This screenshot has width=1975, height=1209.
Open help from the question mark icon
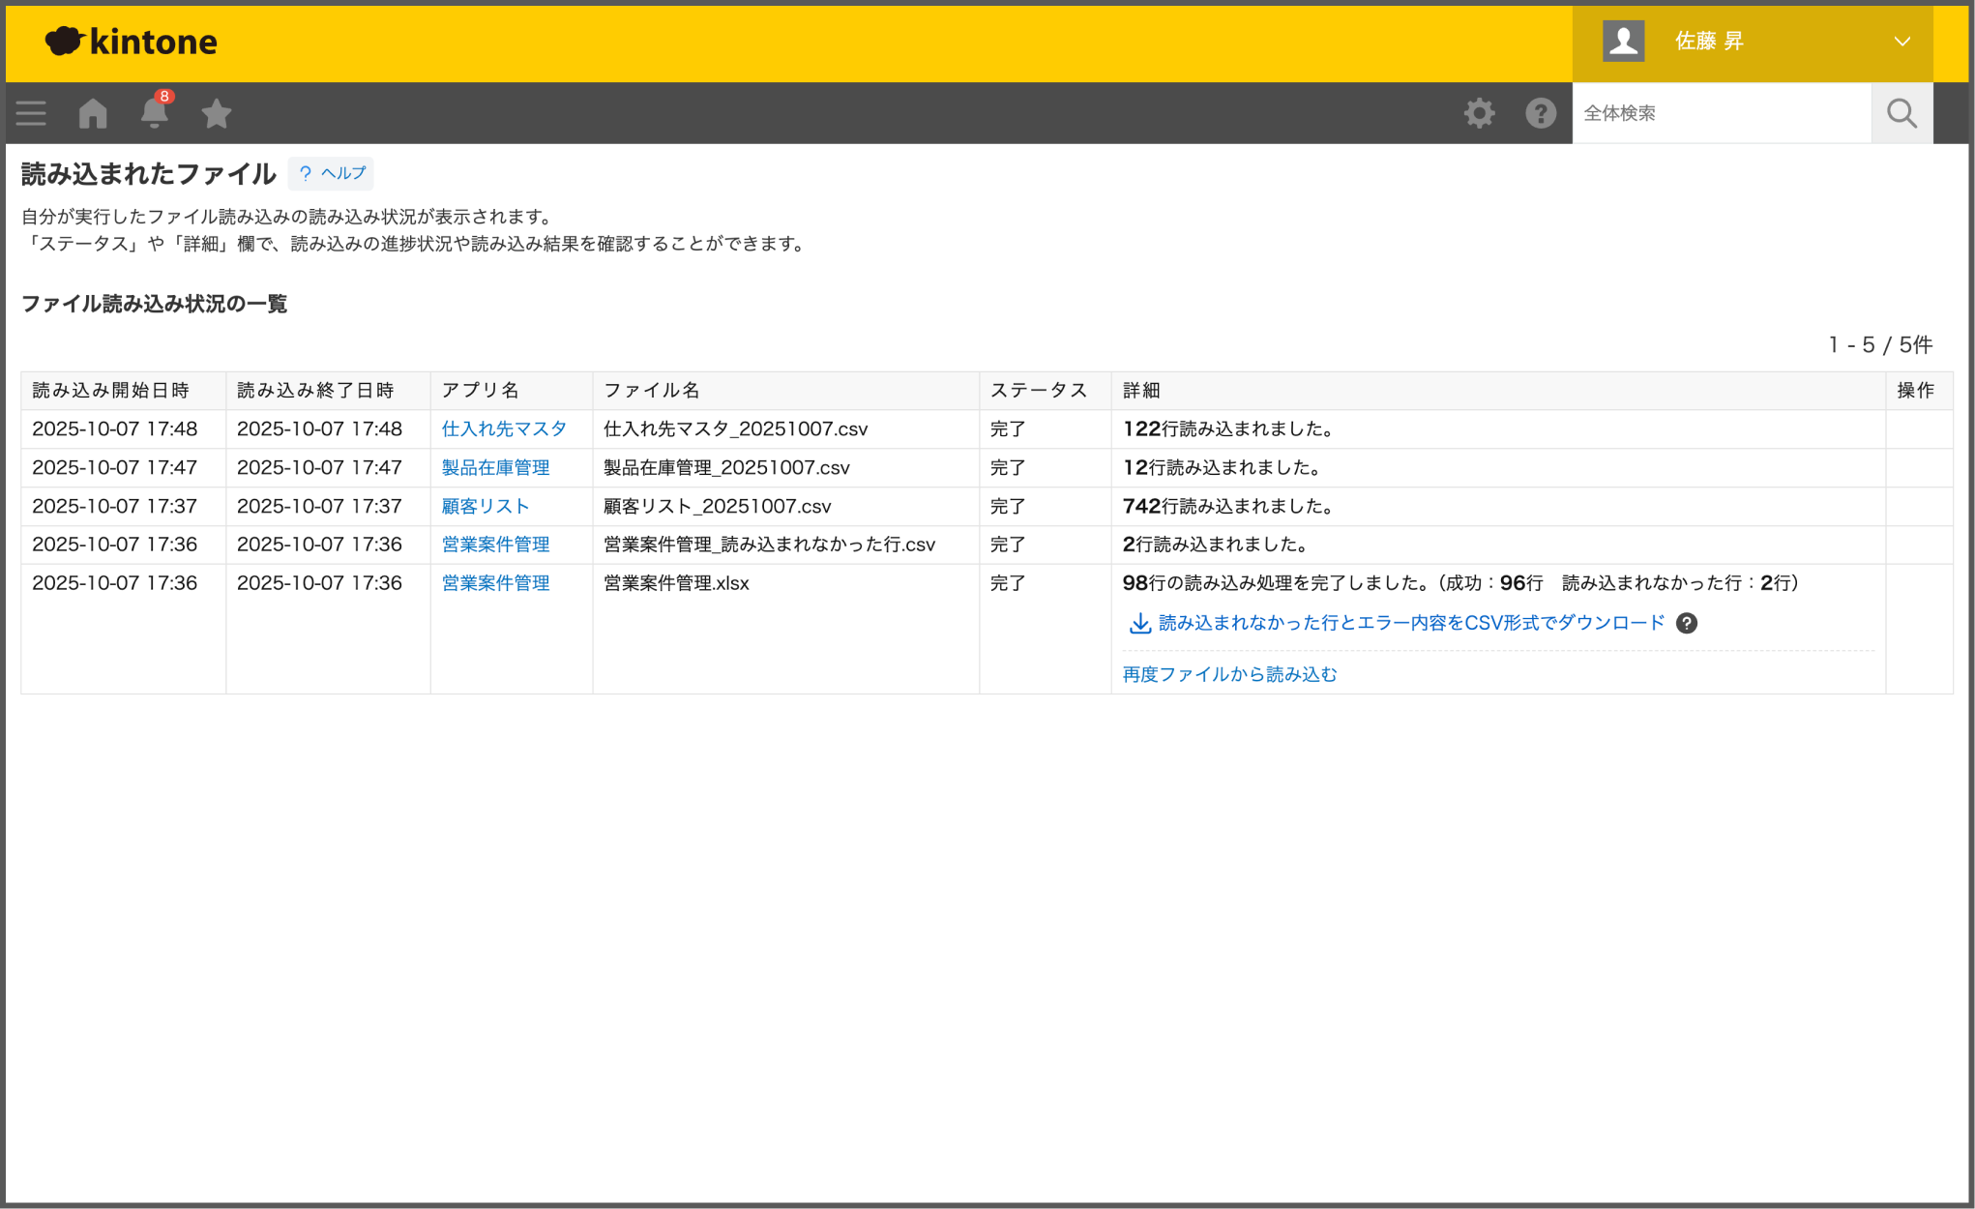(x=1540, y=112)
